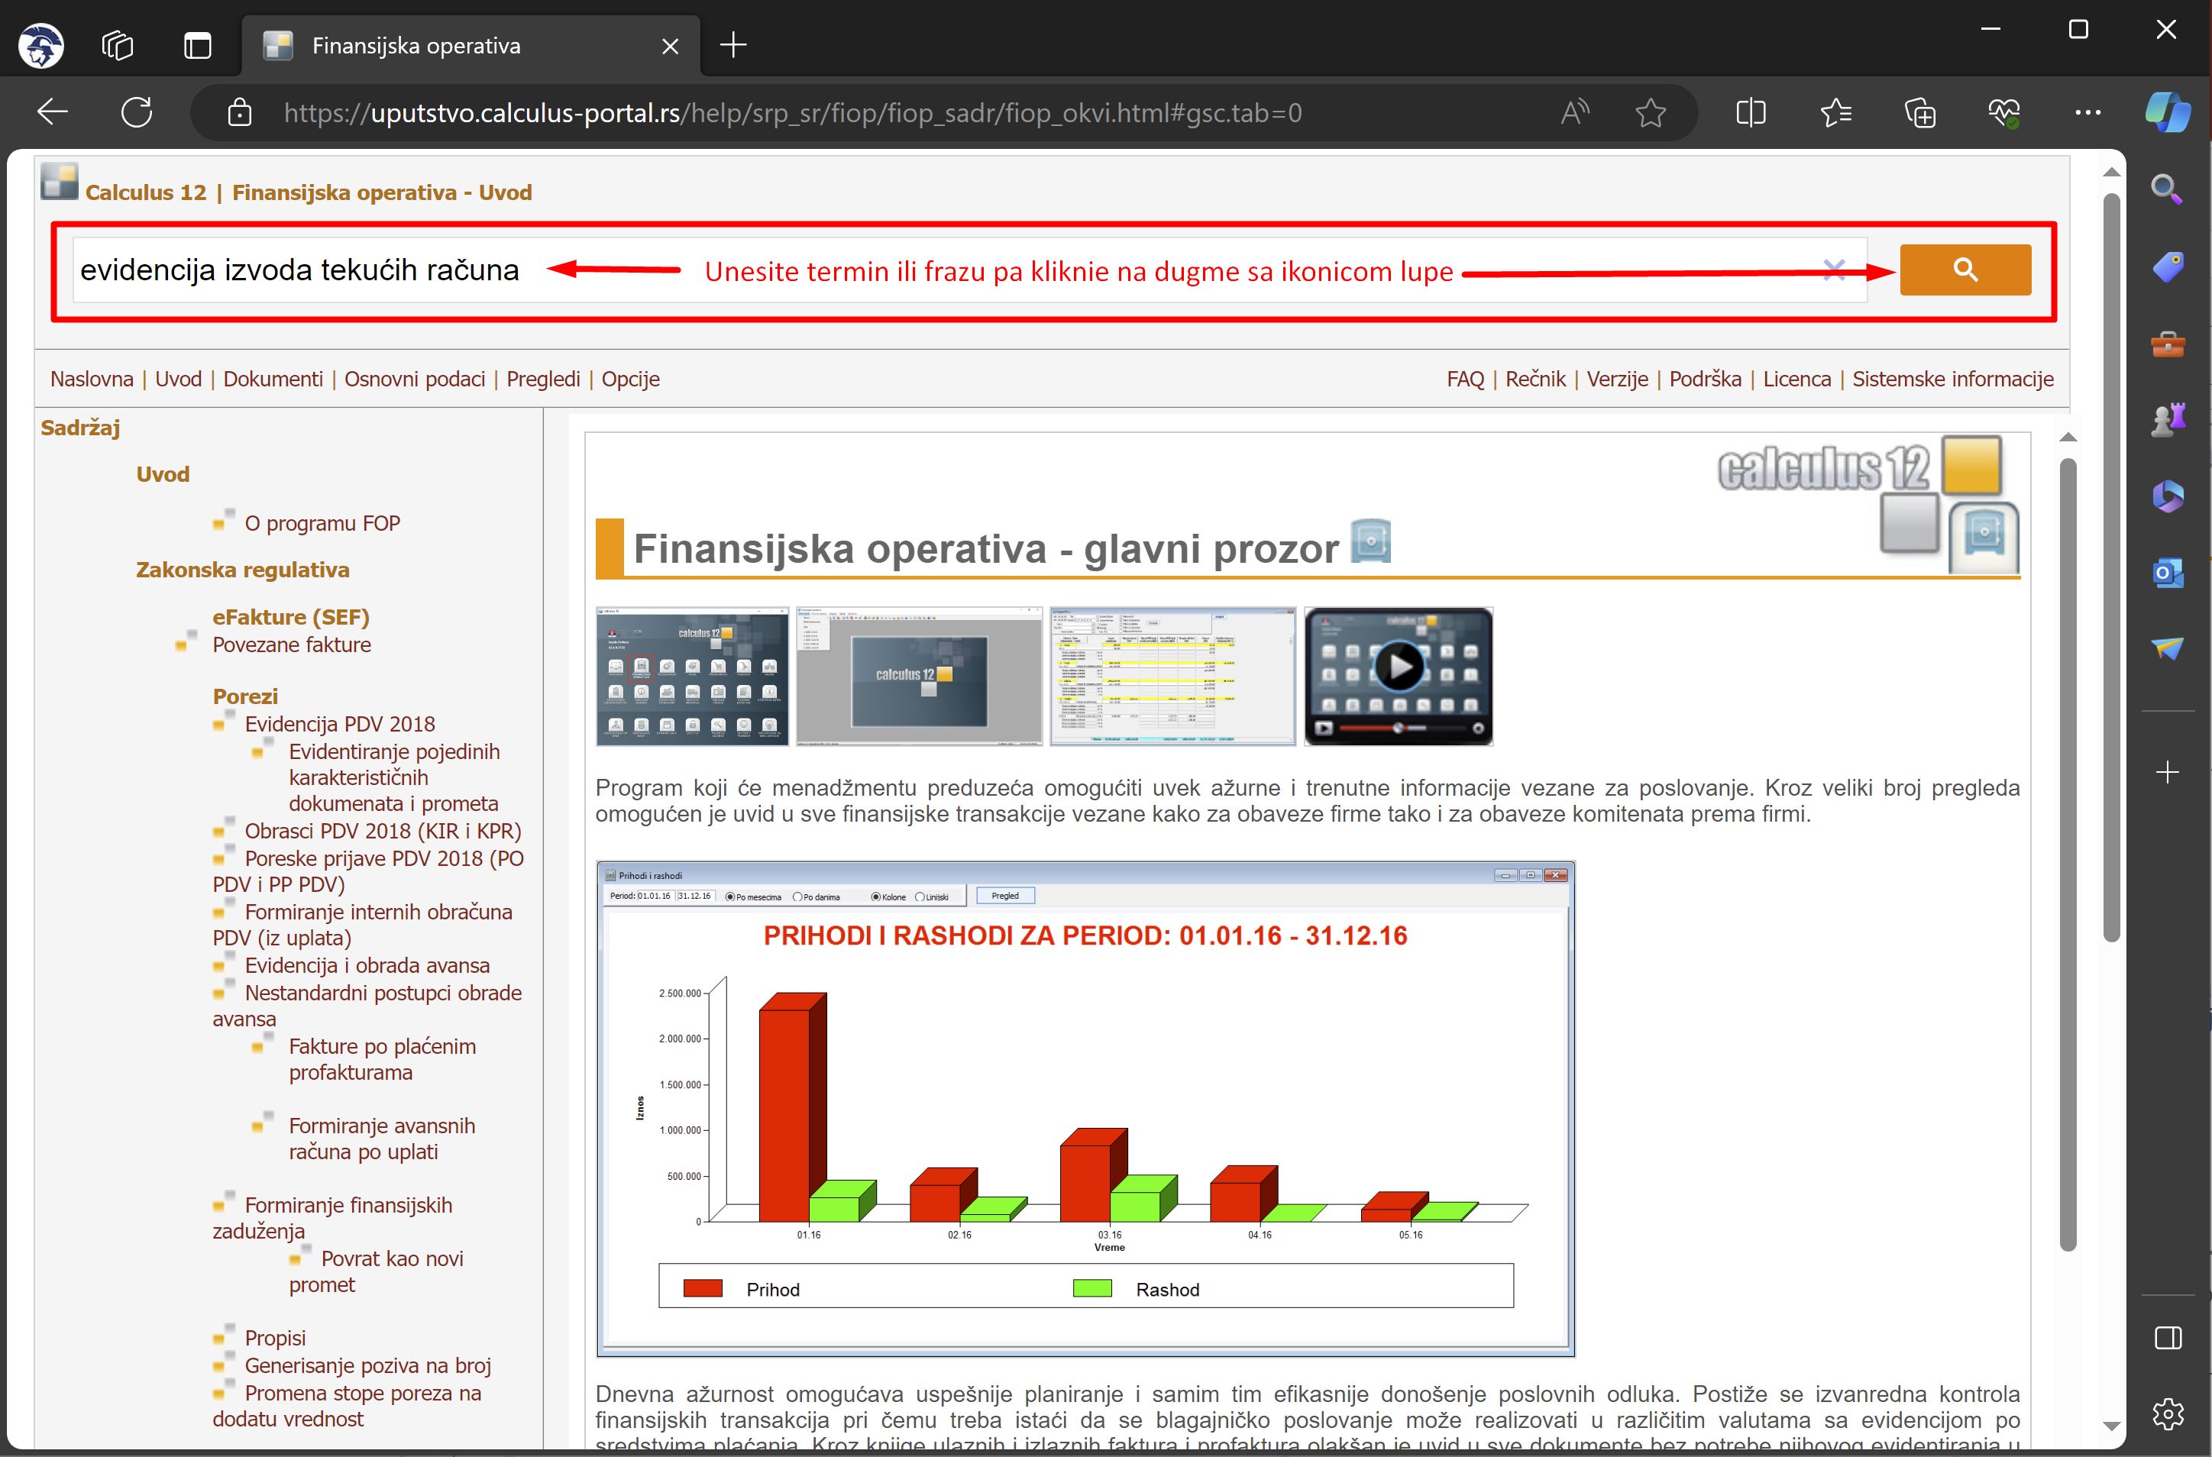Open Pregledi in navigation menu

tap(543, 379)
